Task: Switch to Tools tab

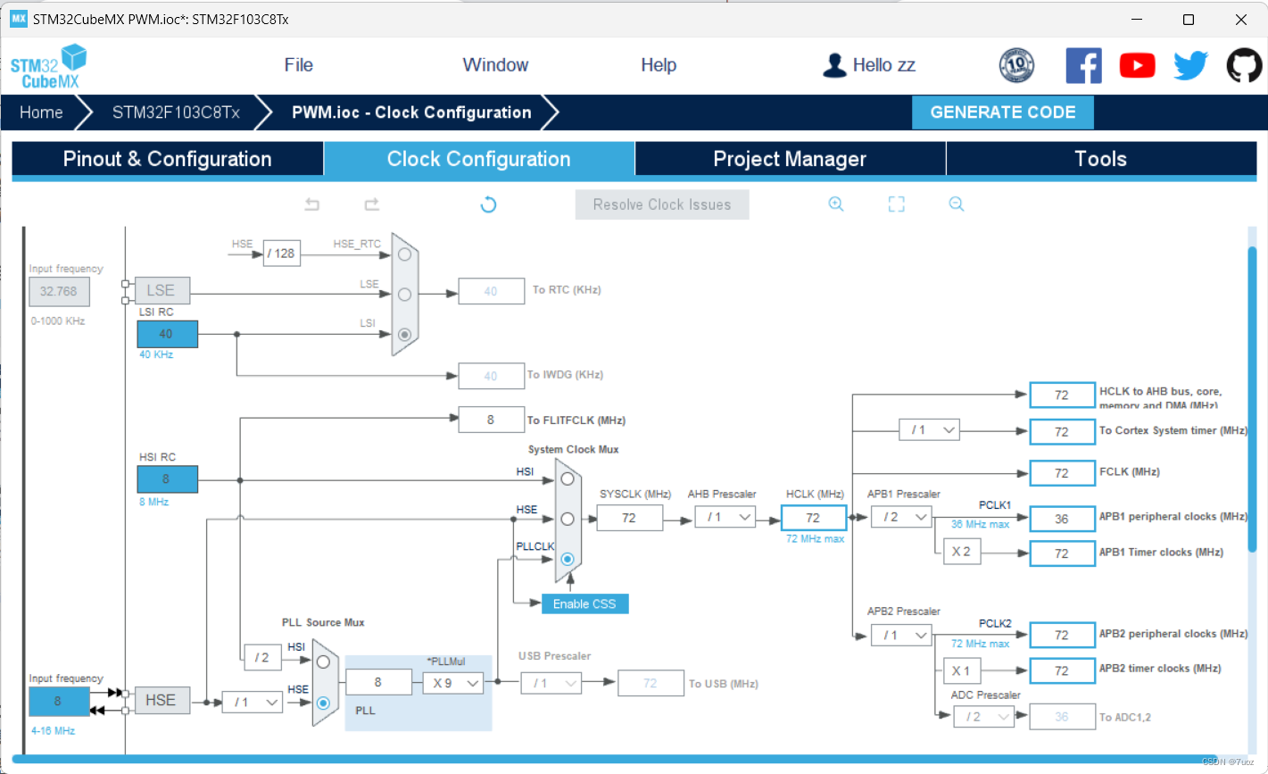Action: [x=1100, y=159]
